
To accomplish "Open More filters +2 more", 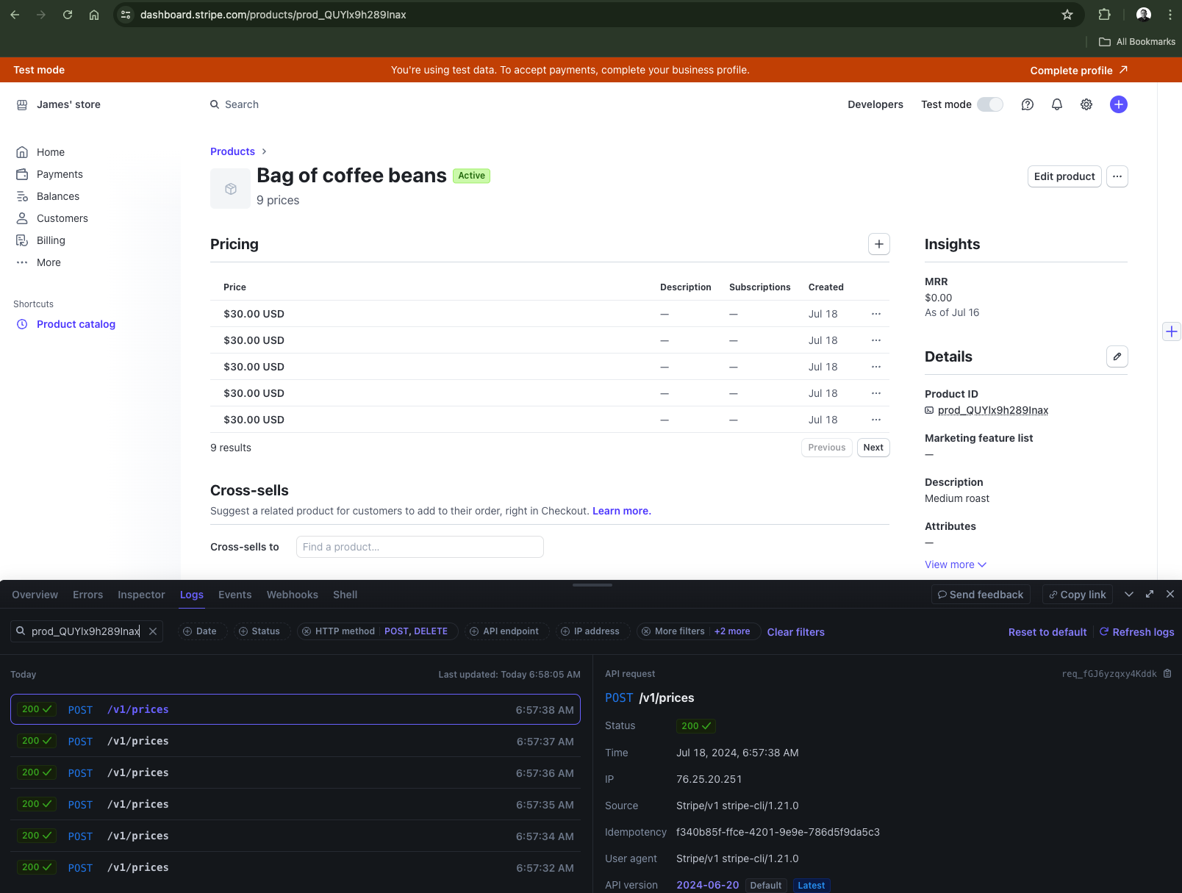I will click(698, 631).
